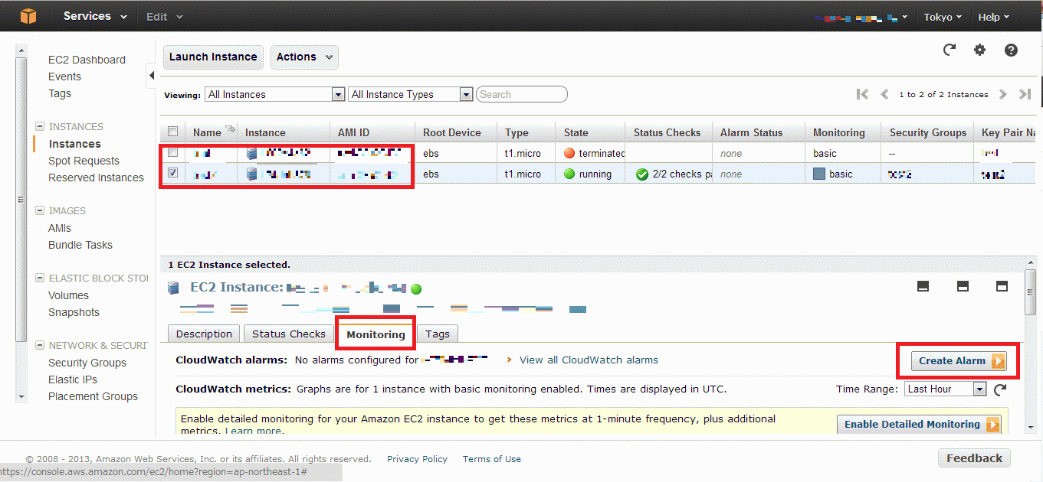1043x482 pixels.
Task: Refresh the CloudWatch metrics graphs
Action: (x=1000, y=389)
